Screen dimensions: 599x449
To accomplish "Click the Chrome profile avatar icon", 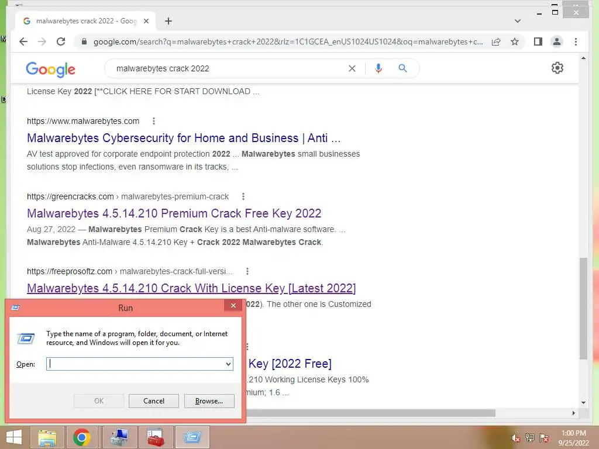I will 557,42.
